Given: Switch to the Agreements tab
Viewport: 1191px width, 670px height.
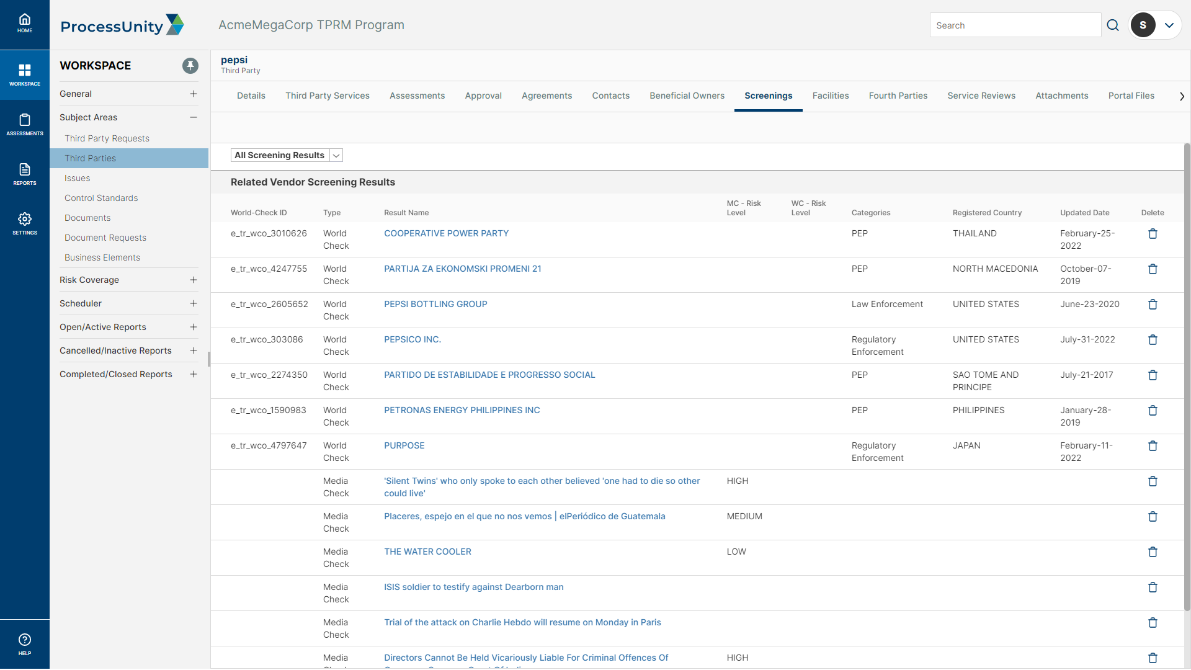Looking at the screenshot, I should click(546, 96).
